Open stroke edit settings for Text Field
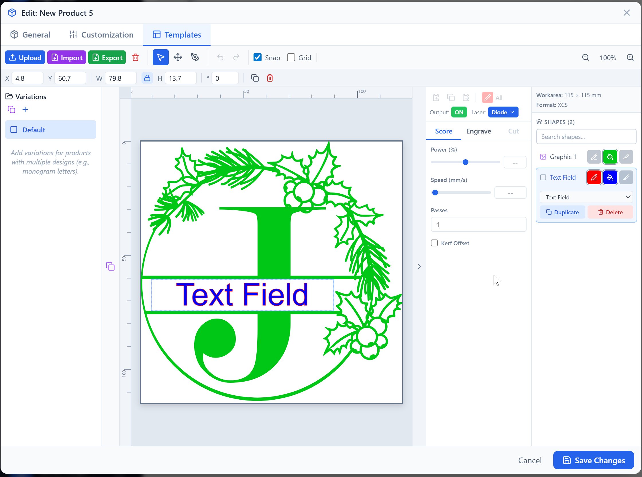This screenshot has width=642, height=477. [627, 177]
